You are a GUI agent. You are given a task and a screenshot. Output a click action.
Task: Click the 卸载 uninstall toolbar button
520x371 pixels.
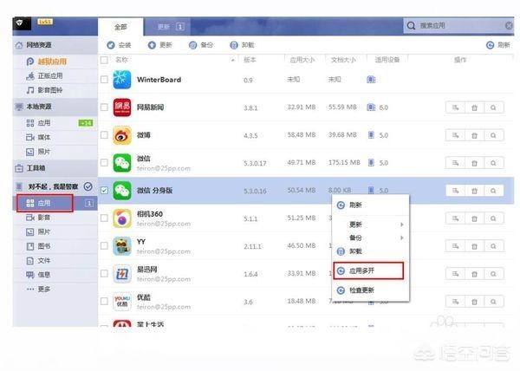pos(242,45)
